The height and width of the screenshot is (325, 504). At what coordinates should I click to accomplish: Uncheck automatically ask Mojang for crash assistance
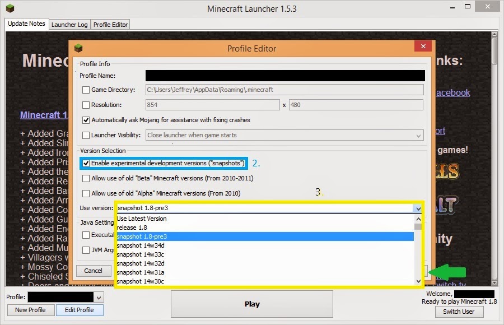coord(86,120)
